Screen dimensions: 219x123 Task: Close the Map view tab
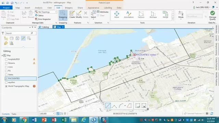point(63,27)
